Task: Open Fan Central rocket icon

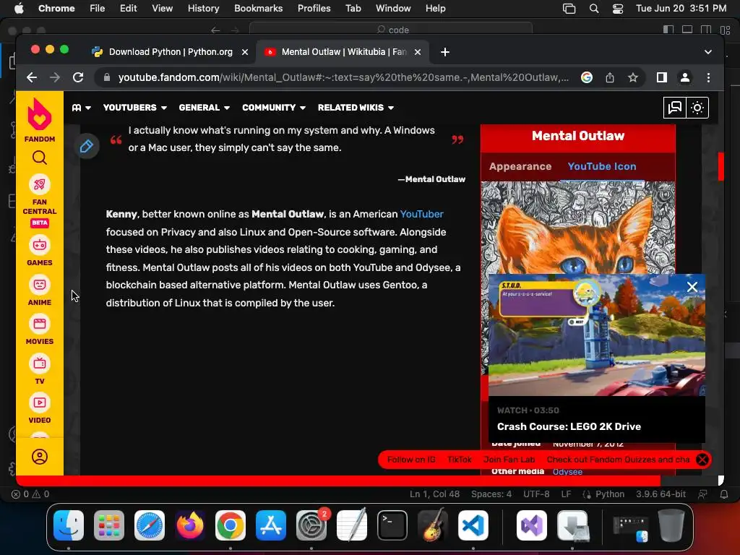Action: tap(40, 184)
